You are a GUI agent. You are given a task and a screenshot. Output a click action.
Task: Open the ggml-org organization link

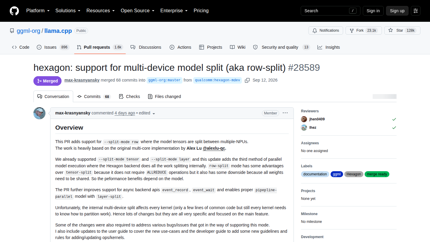pos(28,31)
